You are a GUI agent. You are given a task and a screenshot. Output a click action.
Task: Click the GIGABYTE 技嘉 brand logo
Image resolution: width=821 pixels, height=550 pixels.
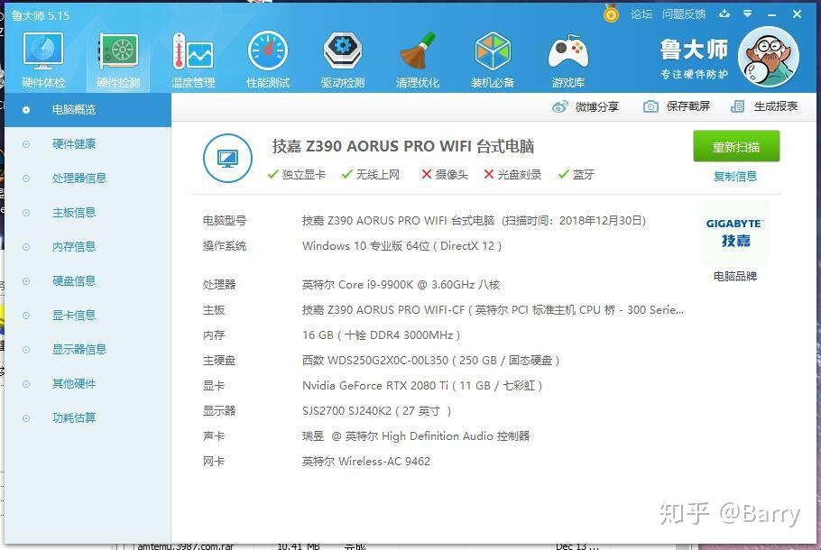click(735, 233)
